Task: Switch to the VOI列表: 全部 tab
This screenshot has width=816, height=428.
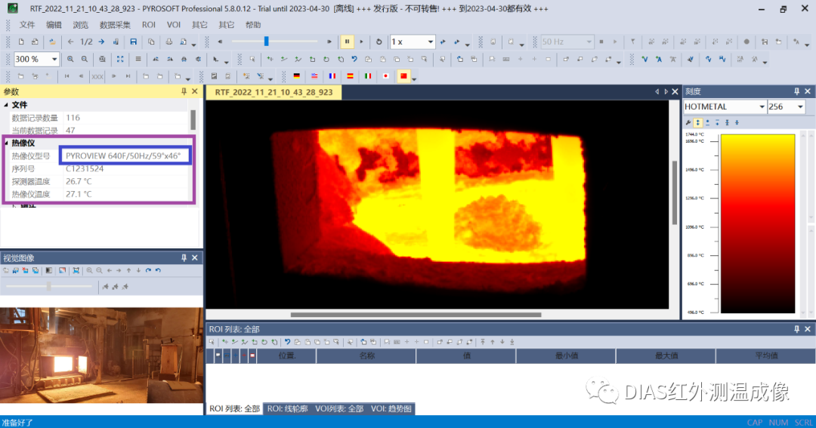Action: pos(339,409)
